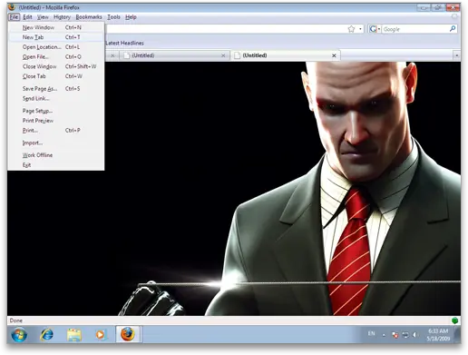
Task: Click the network tray icon
Action: coord(405,335)
